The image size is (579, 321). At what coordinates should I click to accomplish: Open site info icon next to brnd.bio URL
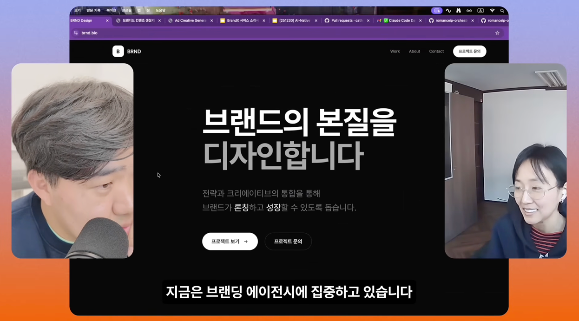pos(76,33)
